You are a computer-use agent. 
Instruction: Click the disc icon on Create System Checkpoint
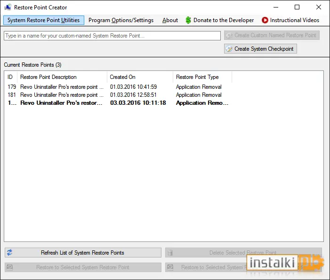pos(229,49)
